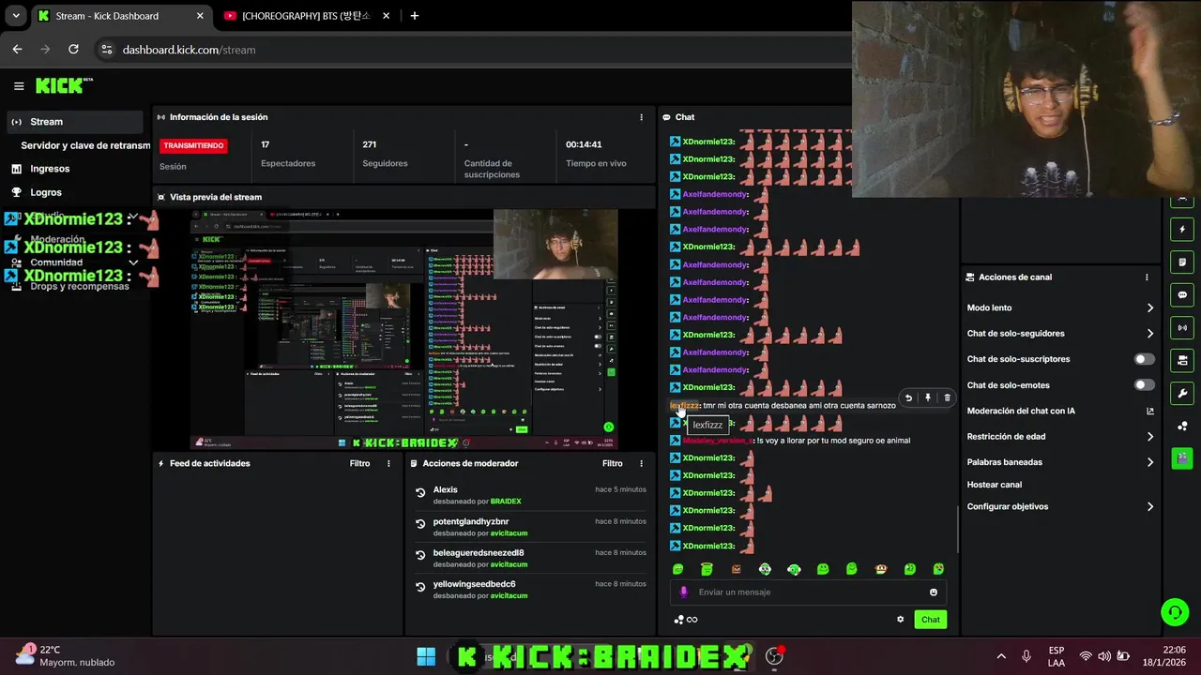Open the Windows Start menu
The width and height of the screenshot is (1201, 675).
point(426,656)
